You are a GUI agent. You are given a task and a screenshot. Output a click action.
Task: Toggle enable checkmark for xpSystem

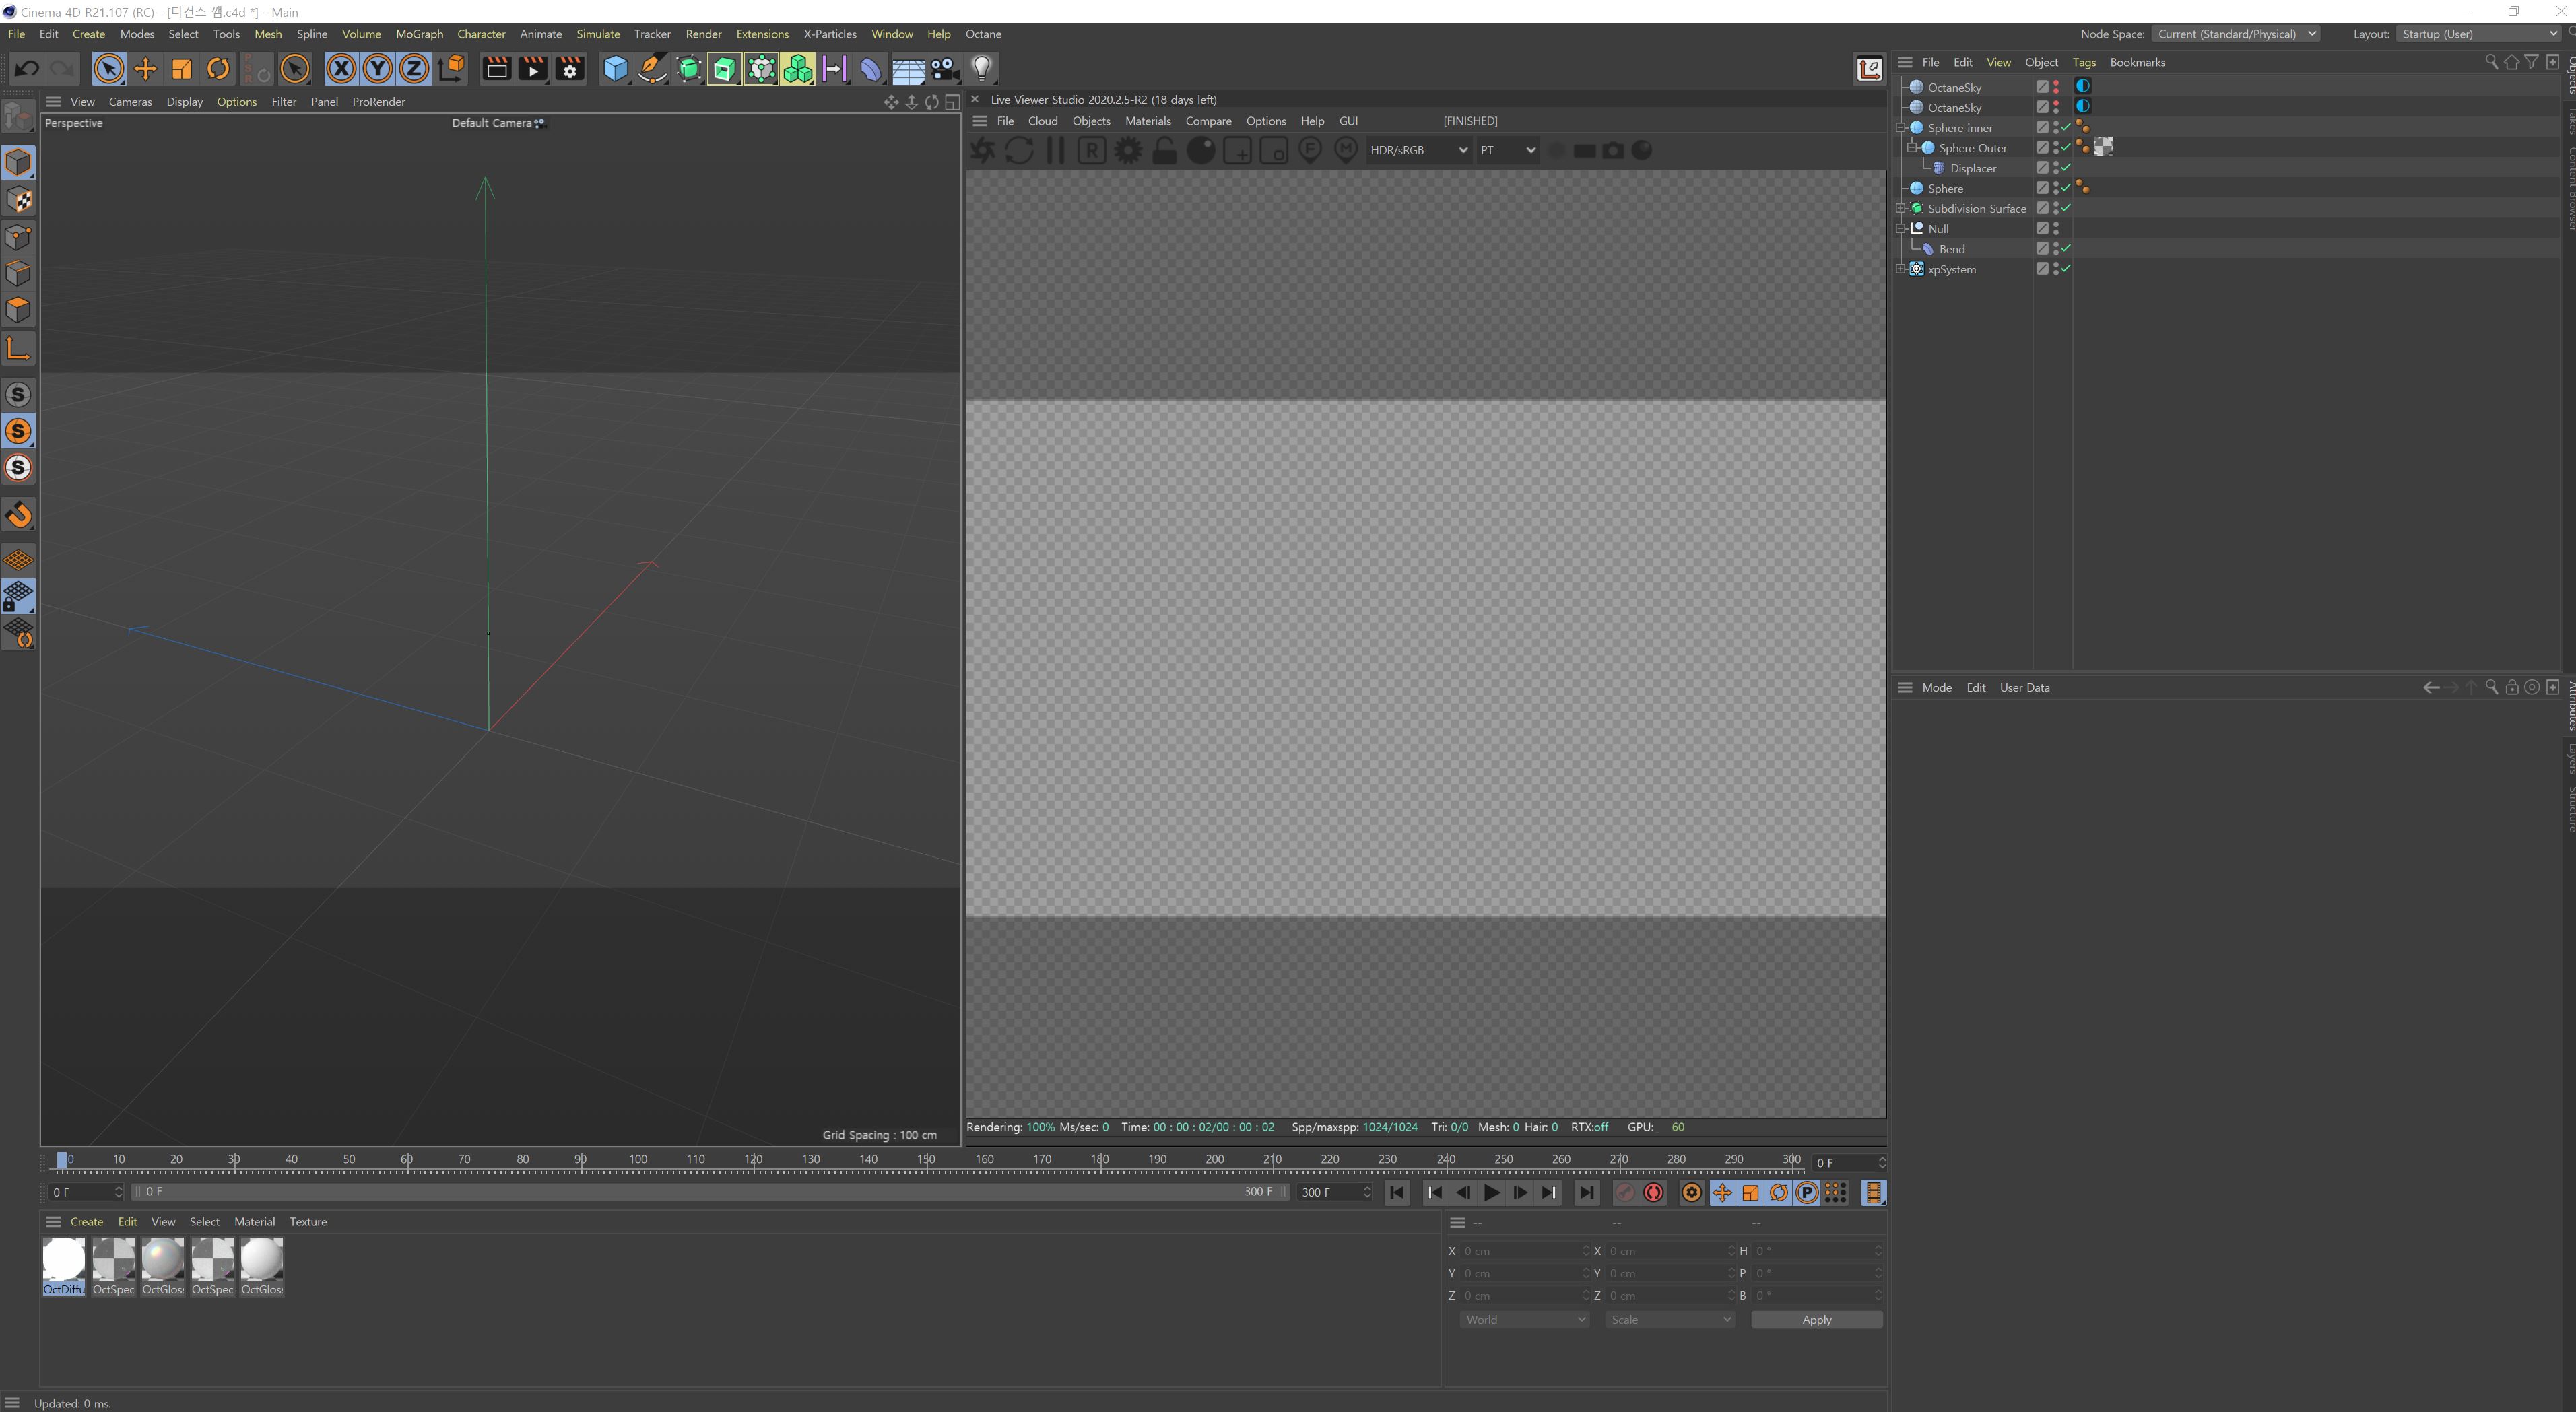coord(2066,269)
